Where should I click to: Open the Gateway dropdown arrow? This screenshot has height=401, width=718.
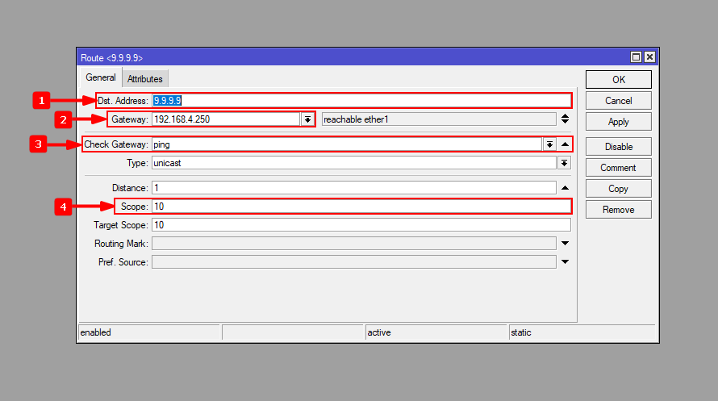[307, 119]
